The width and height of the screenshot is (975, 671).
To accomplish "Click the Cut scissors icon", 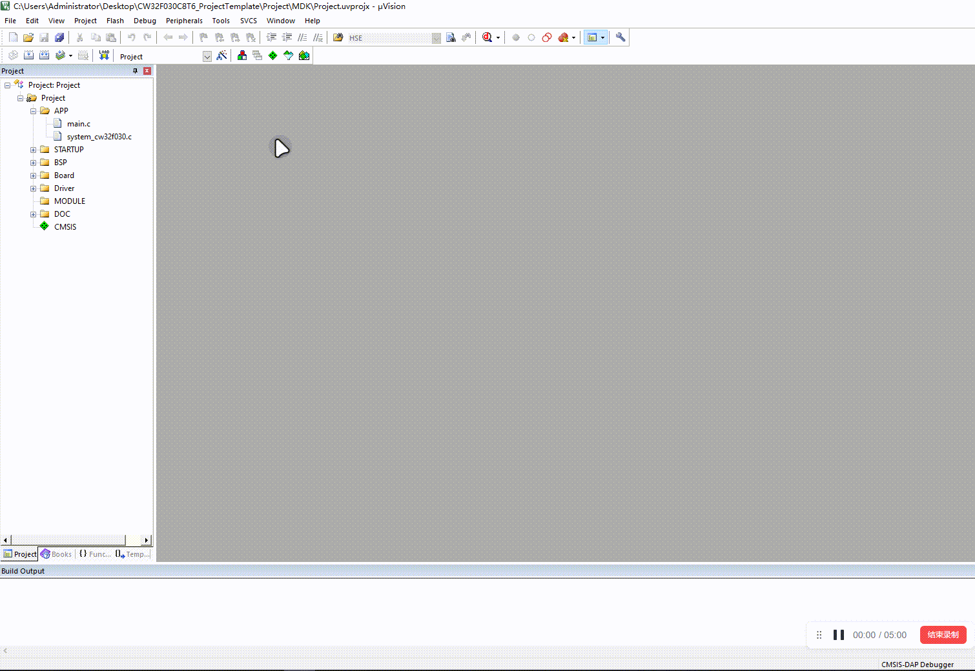I will tap(80, 37).
